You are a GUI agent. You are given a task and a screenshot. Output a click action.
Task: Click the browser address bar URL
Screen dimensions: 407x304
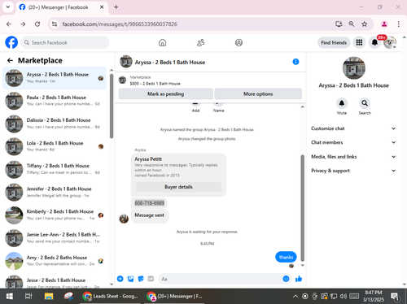click(x=120, y=24)
